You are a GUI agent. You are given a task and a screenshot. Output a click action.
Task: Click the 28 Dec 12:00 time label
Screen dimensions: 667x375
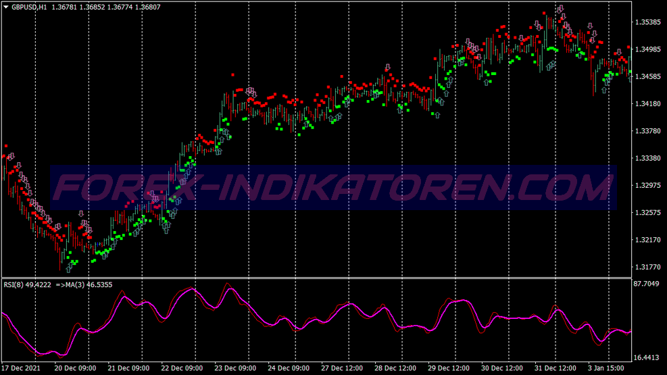tap(395, 368)
